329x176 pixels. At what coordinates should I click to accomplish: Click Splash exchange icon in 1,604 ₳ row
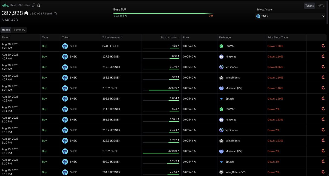coord(221,99)
